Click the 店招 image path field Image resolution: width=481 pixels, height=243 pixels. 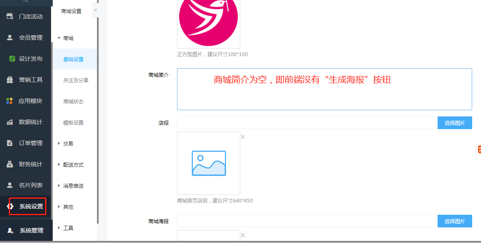(x=307, y=123)
